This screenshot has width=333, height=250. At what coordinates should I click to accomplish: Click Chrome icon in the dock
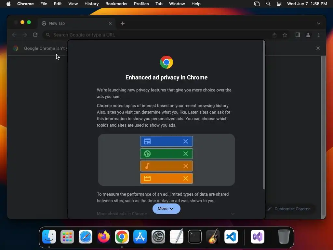[x=122, y=237]
